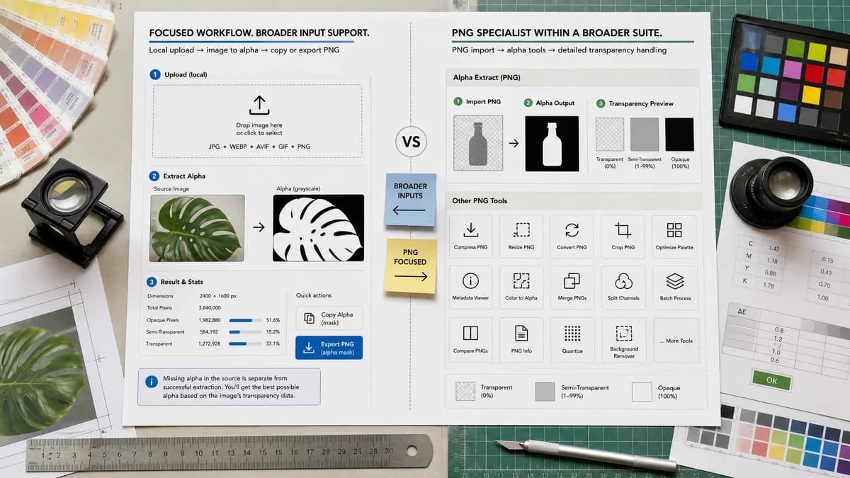Image resolution: width=850 pixels, height=478 pixels.
Task: Open the Compare PNGs tool
Action: [470, 339]
